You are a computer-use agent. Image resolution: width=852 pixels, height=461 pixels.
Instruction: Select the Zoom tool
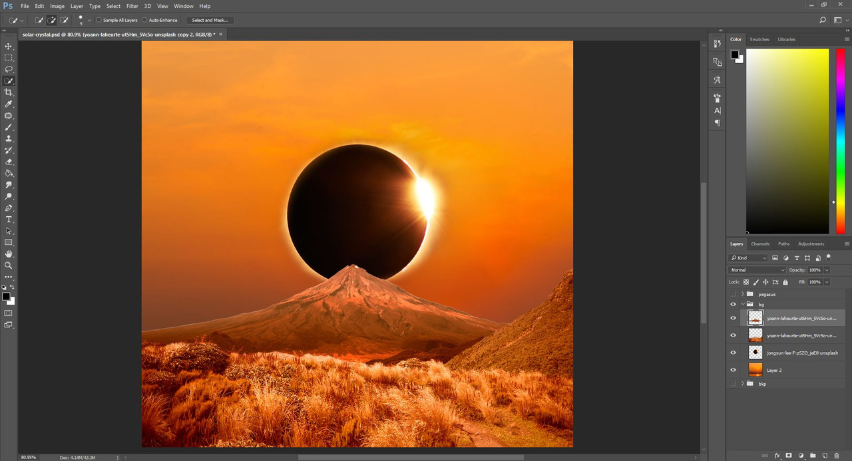coord(9,265)
